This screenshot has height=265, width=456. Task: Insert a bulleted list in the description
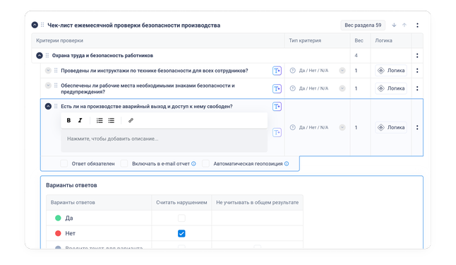pos(111,120)
